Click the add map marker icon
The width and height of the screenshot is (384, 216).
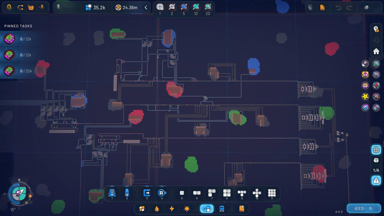(x=376, y=29)
